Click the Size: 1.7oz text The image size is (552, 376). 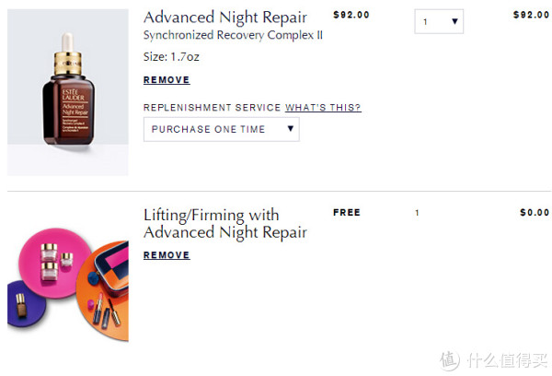point(171,57)
